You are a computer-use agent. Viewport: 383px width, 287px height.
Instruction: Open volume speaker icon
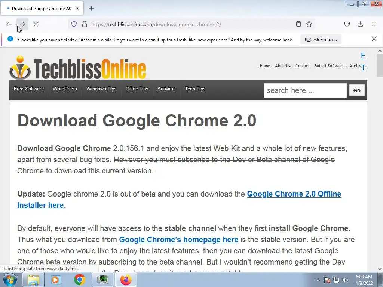[x=345, y=280]
